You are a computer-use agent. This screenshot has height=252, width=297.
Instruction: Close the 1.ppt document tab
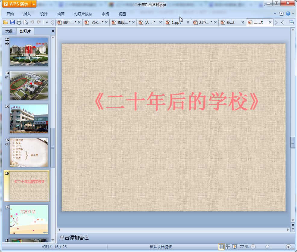pyautogui.click(x=188, y=22)
